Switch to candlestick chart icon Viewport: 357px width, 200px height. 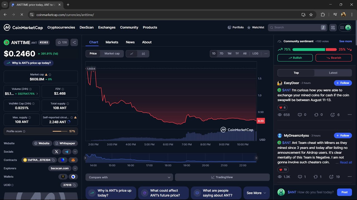pyautogui.click(x=143, y=54)
